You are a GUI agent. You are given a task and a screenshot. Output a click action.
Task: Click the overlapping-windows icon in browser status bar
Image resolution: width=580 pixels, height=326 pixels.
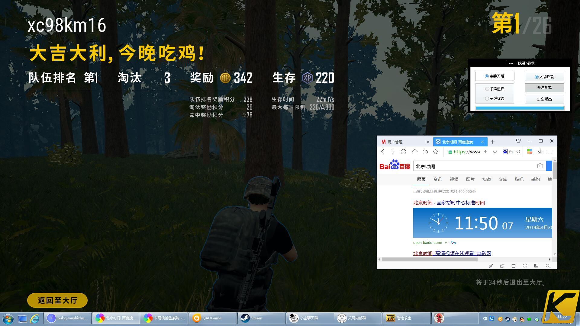pyautogui.click(x=536, y=266)
